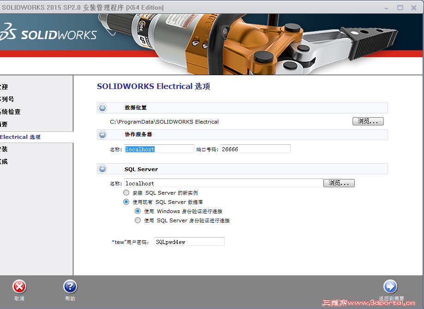Click the blue arrow back to summary
This screenshot has width=424, height=309.
click(x=390, y=286)
